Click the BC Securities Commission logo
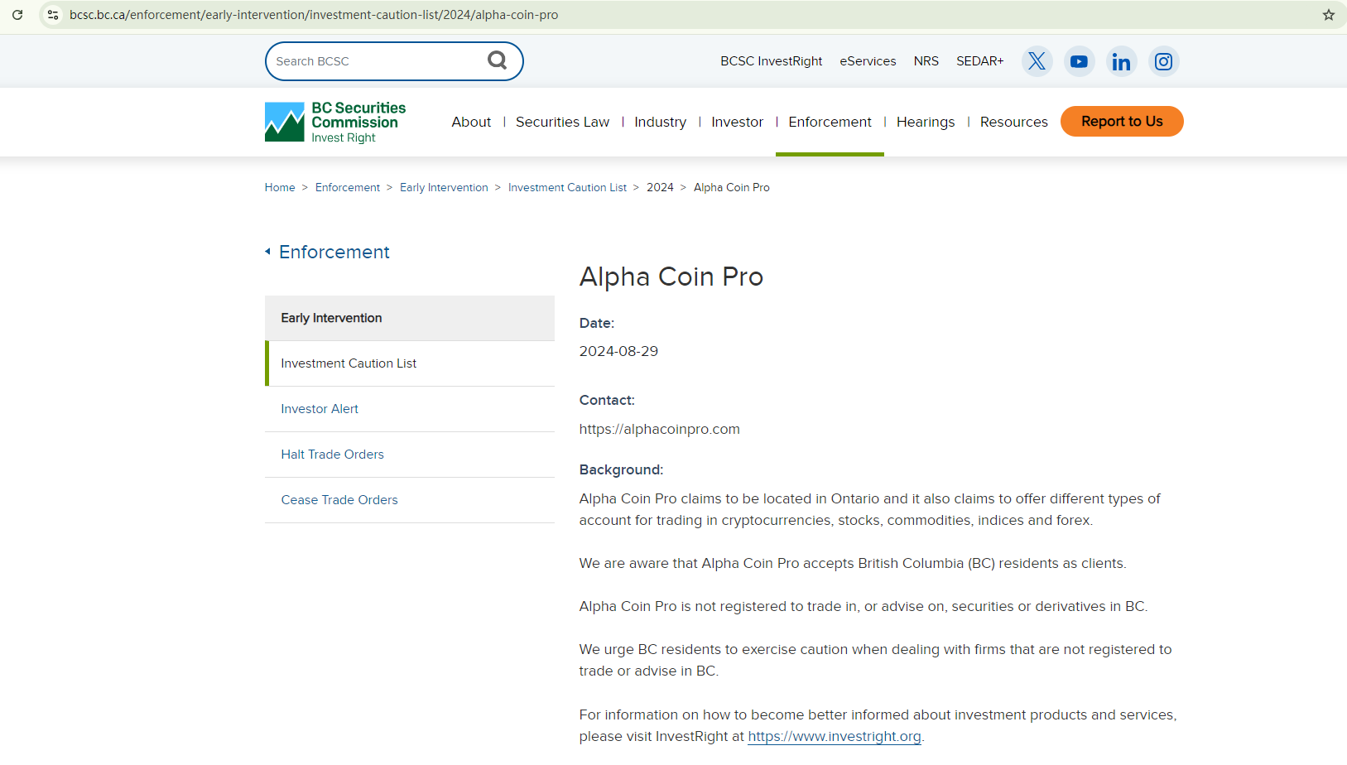This screenshot has height=765, width=1347. click(x=335, y=122)
